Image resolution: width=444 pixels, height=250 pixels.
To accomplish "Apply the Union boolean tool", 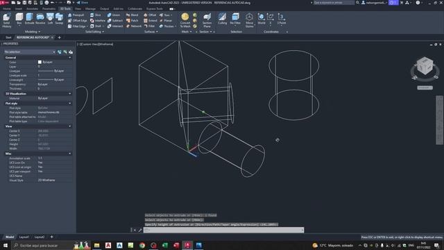I will 114,15.
